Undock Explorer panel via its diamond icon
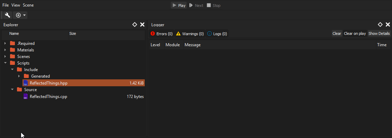Image resolution: width=392 pixels, height=138 pixels. pyautogui.click(x=134, y=24)
